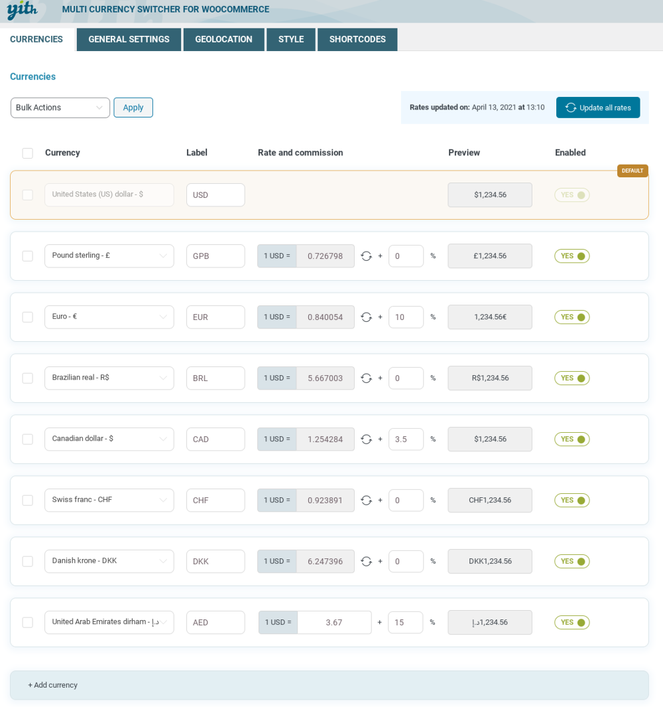Switch to the General Settings tab
This screenshot has width=663, height=707.
pos(129,39)
